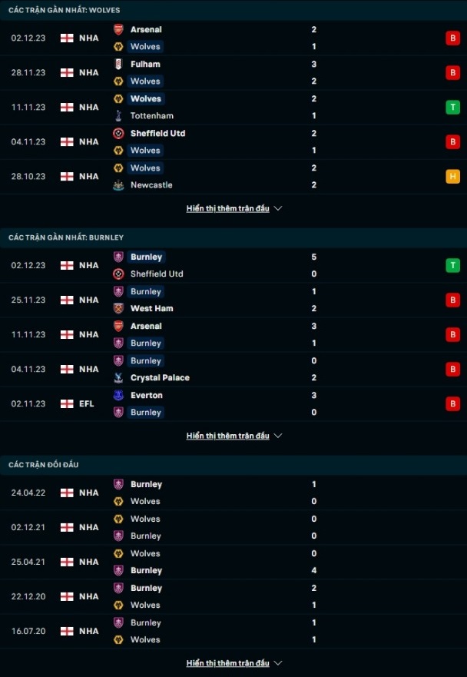Click the Crystal Palace crest icon

(118, 377)
